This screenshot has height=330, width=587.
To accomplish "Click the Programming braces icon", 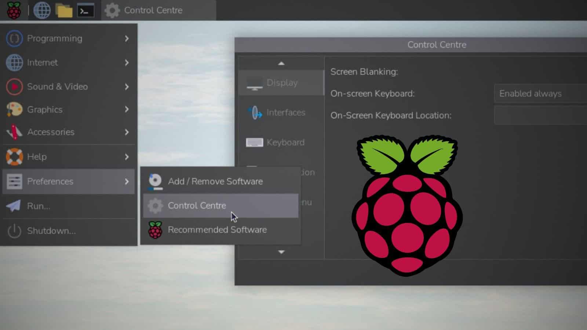I will [14, 38].
